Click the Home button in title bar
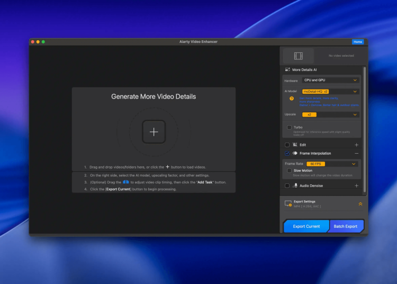Viewport: 397px width, 284px height. [x=358, y=42]
